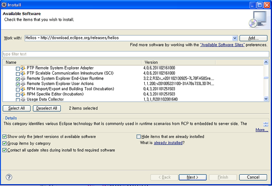Minimize the Install dialog window
Screen dimensions: 272x186
(x=252, y=5)
